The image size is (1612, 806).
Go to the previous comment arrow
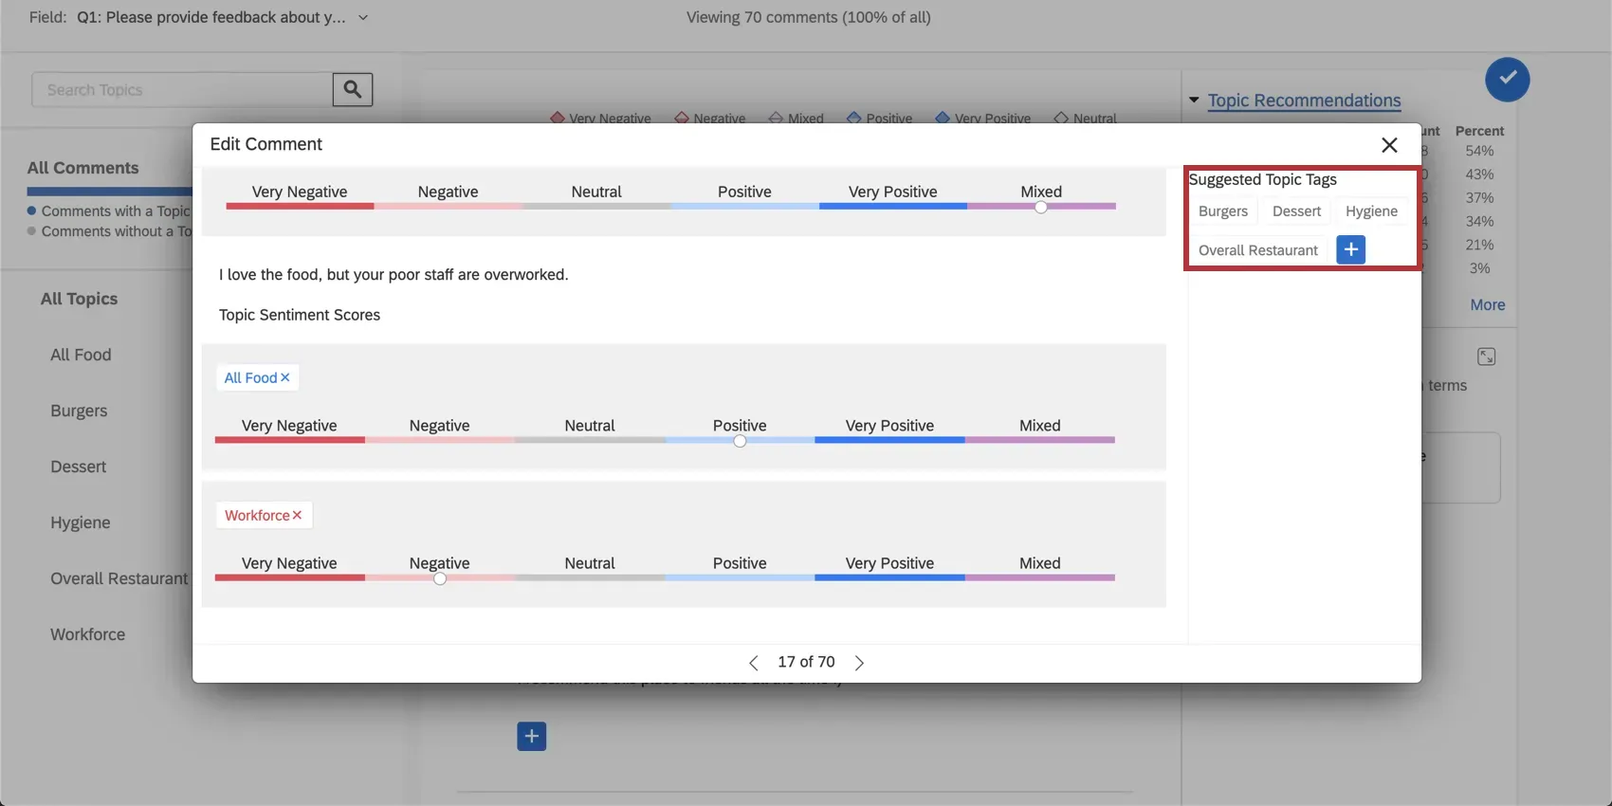coord(754,663)
